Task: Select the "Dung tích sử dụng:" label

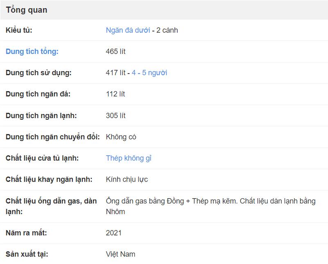Action: 38,73
